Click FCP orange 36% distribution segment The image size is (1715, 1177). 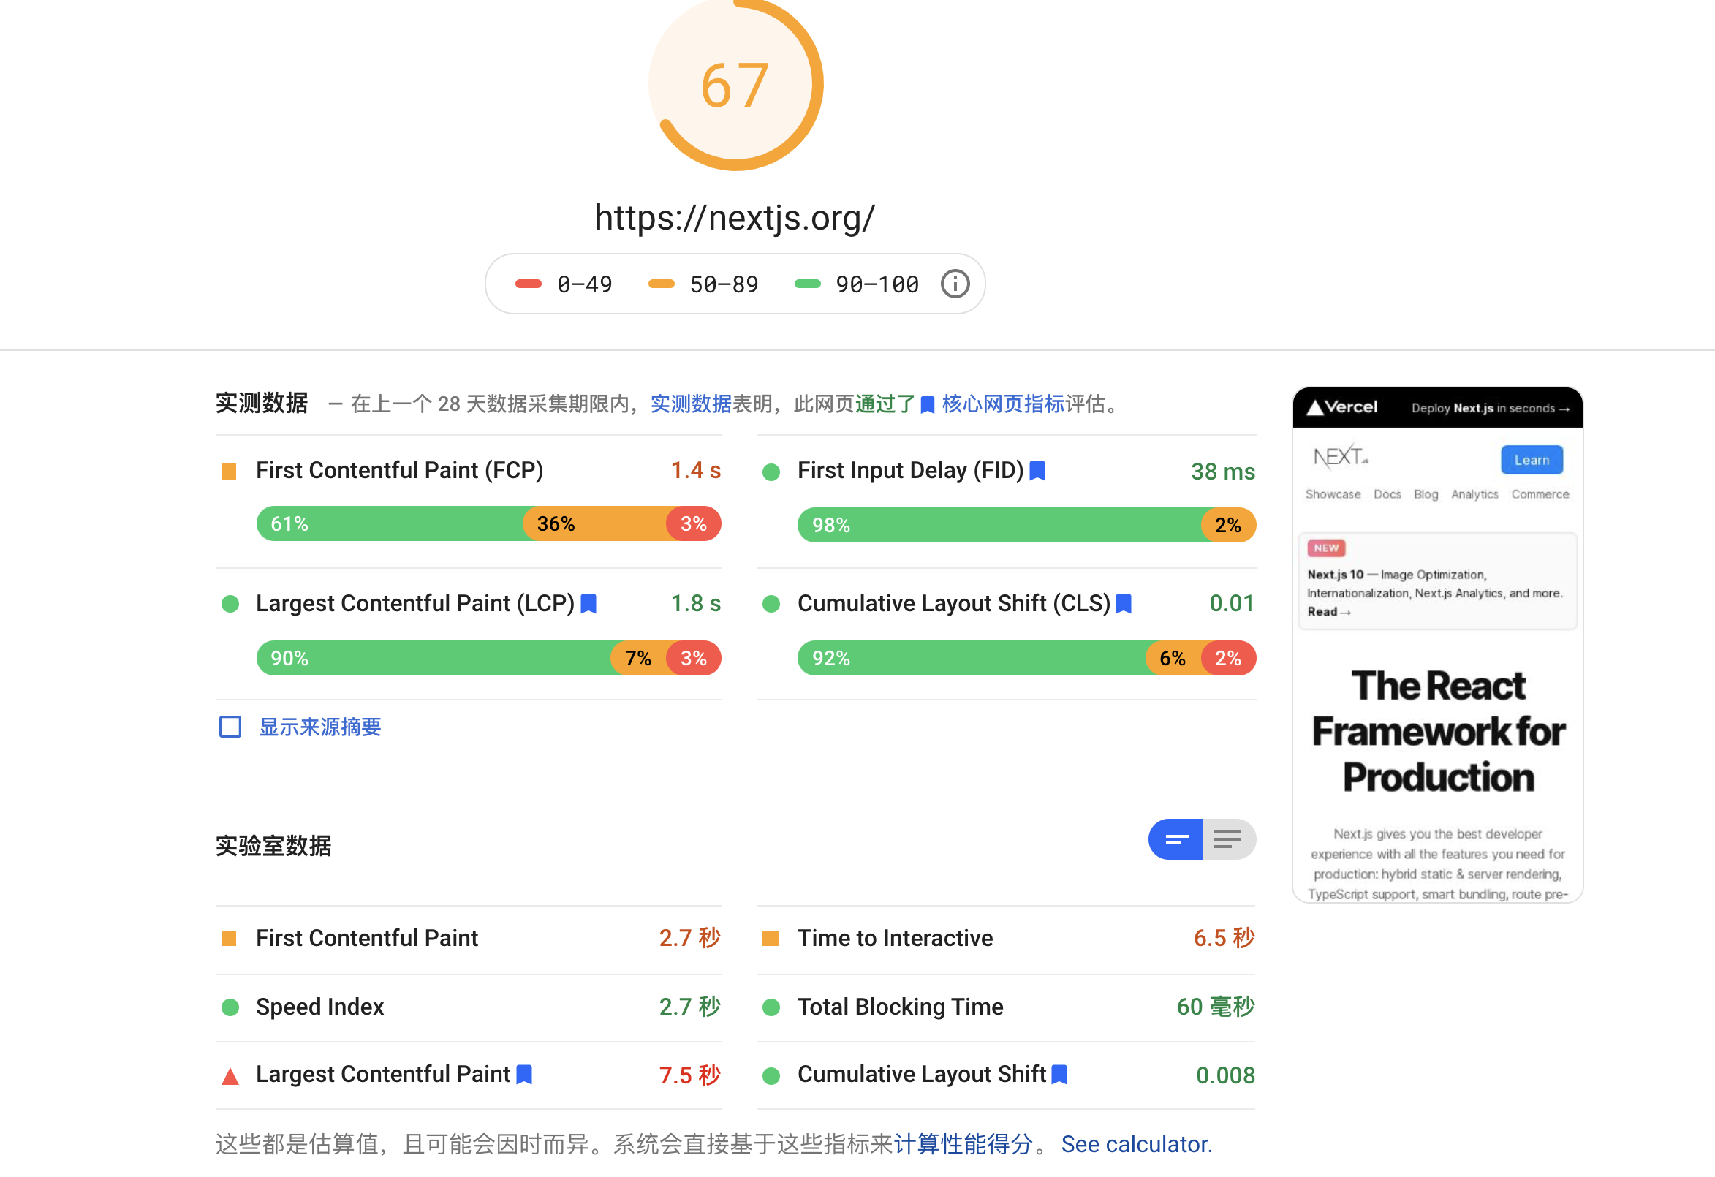pos(595,524)
